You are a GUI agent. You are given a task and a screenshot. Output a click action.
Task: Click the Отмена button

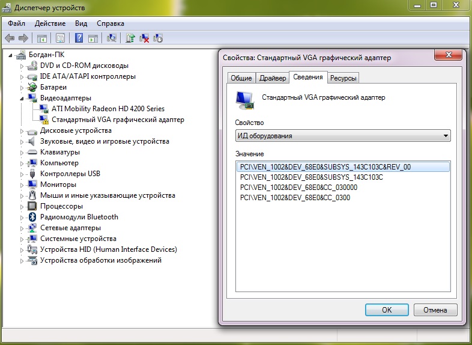click(x=435, y=310)
